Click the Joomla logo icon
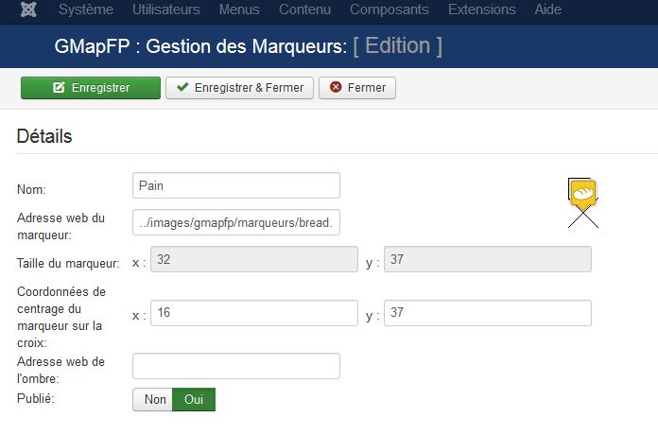Screen dimensions: 658x435 (28, 9)
